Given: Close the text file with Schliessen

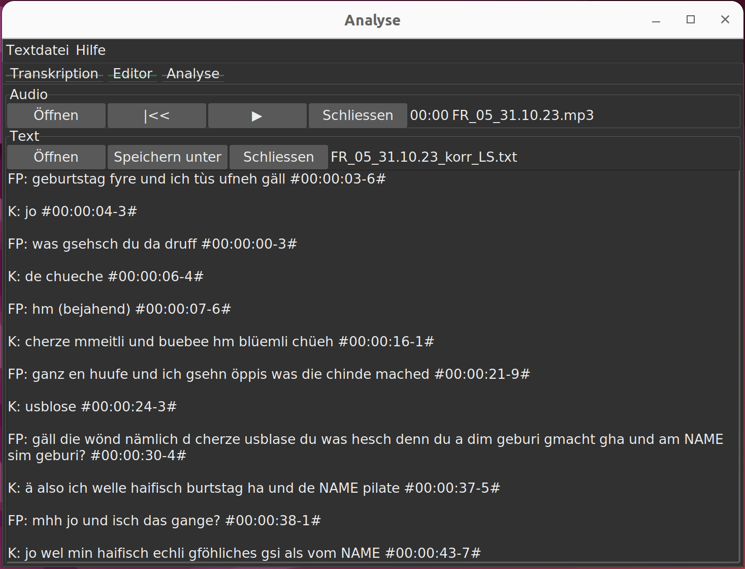Looking at the screenshot, I should (278, 157).
